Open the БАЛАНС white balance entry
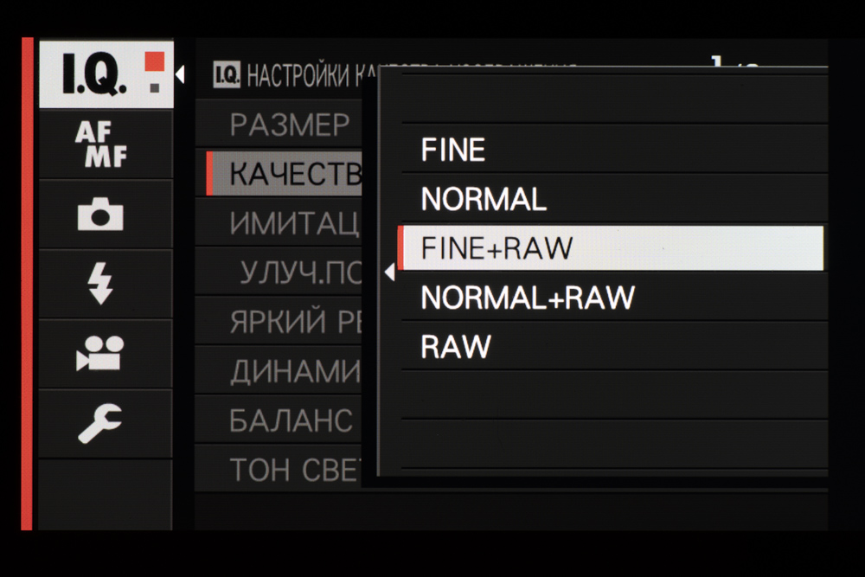This screenshot has width=865, height=577. click(x=291, y=421)
